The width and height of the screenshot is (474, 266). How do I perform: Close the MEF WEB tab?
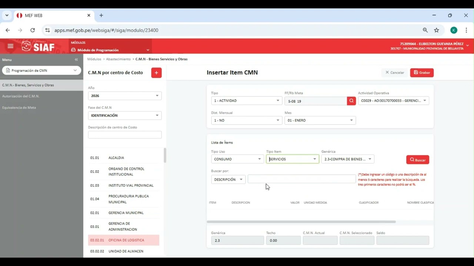click(89, 16)
